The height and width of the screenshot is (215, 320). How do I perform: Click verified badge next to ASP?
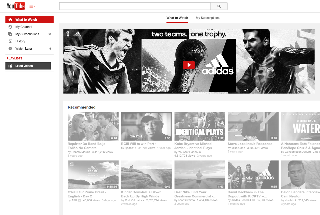pos(80,201)
